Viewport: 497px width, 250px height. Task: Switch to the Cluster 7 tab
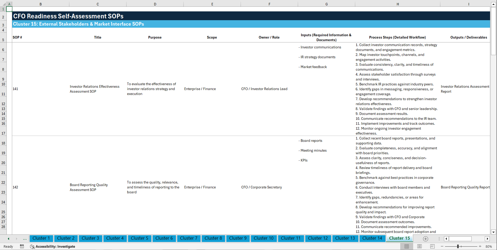click(189, 238)
